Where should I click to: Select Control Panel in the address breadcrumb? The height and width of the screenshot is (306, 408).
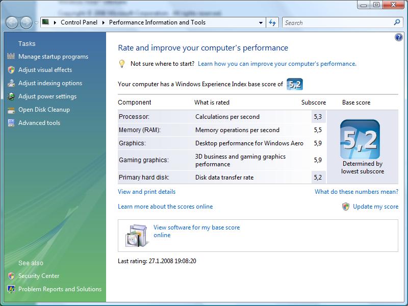[79, 22]
